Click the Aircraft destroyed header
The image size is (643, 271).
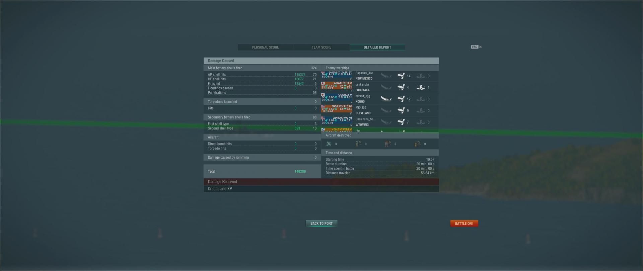[x=380, y=135]
